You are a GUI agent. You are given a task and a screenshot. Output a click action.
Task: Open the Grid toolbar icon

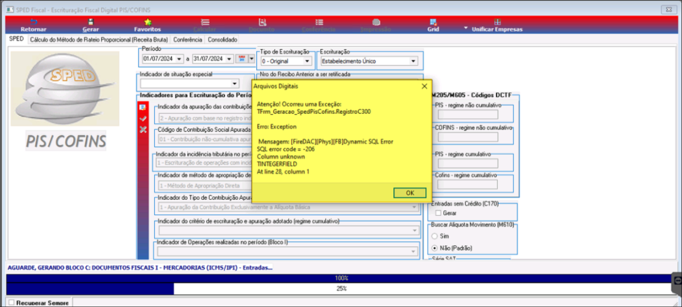click(433, 22)
